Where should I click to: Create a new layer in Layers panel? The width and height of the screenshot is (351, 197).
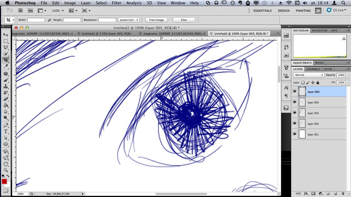[x=335, y=193]
